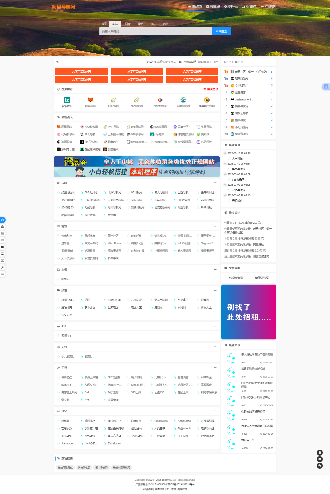Image resolution: width=330 pixels, height=494 pixels.
Task: Click 麒麟资源导航网 friend link tag
Action: (x=121, y=468)
